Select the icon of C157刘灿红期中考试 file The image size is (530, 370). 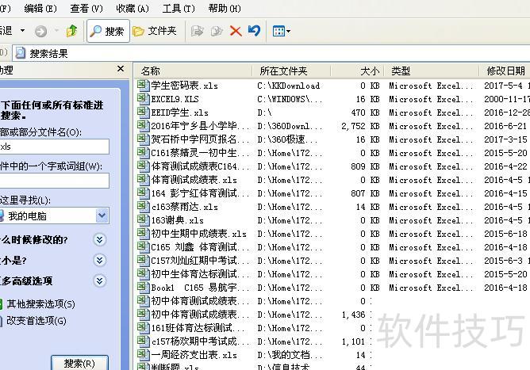click(x=144, y=261)
